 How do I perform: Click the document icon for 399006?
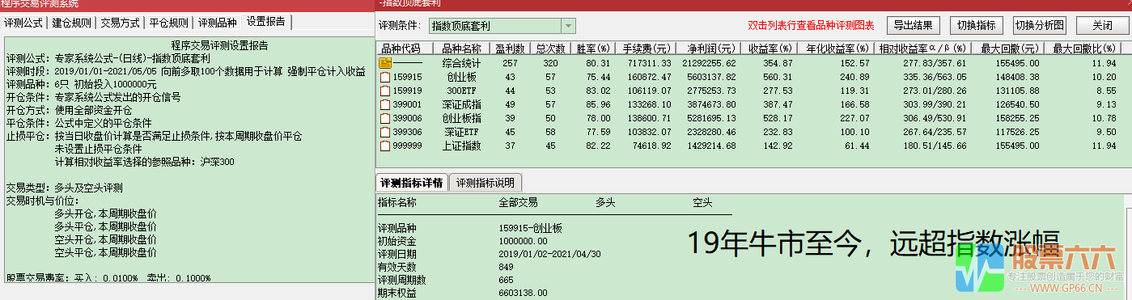[x=385, y=118]
